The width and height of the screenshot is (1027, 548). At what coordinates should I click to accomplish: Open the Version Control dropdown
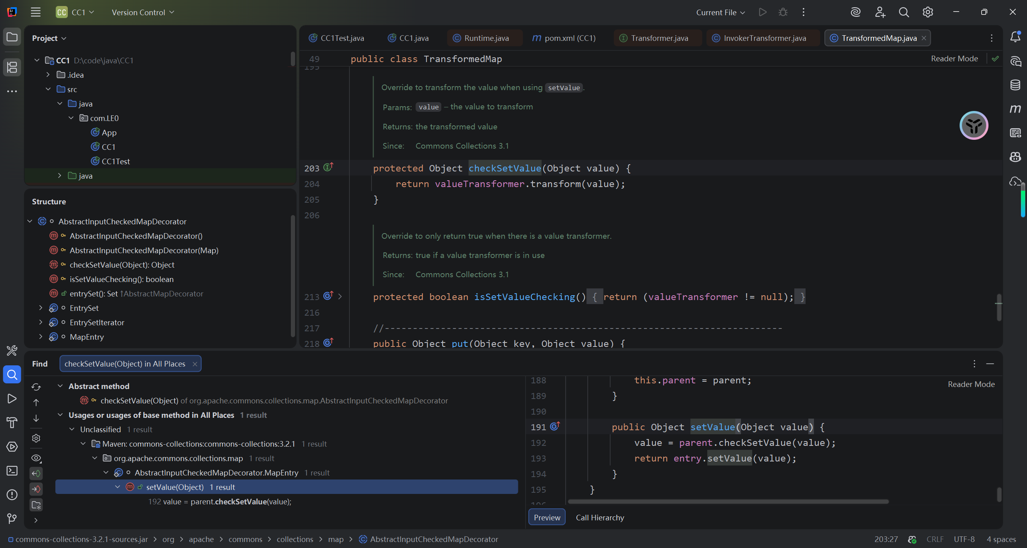click(x=143, y=12)
